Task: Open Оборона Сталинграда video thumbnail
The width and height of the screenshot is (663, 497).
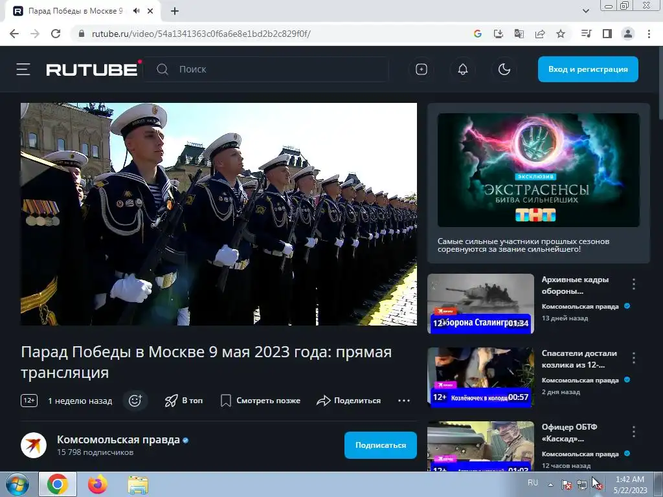Action: coord(481,304)
